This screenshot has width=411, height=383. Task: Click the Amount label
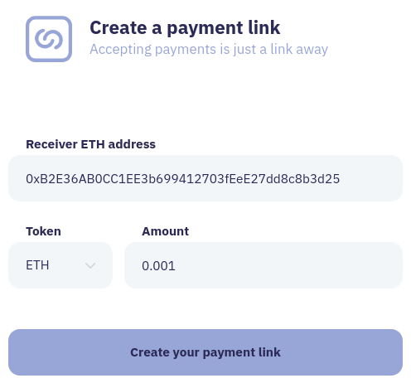165,231
